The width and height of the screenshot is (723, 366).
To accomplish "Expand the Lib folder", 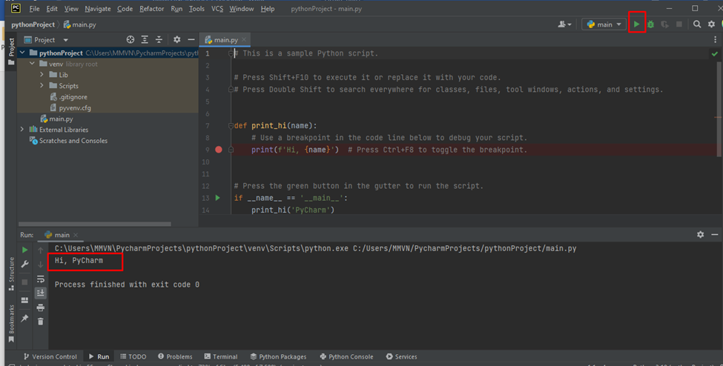I will coord(42,75).
